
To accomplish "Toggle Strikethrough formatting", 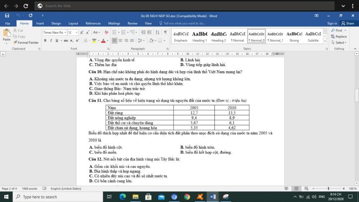I will pyautogui.click(x=66, y=41).
